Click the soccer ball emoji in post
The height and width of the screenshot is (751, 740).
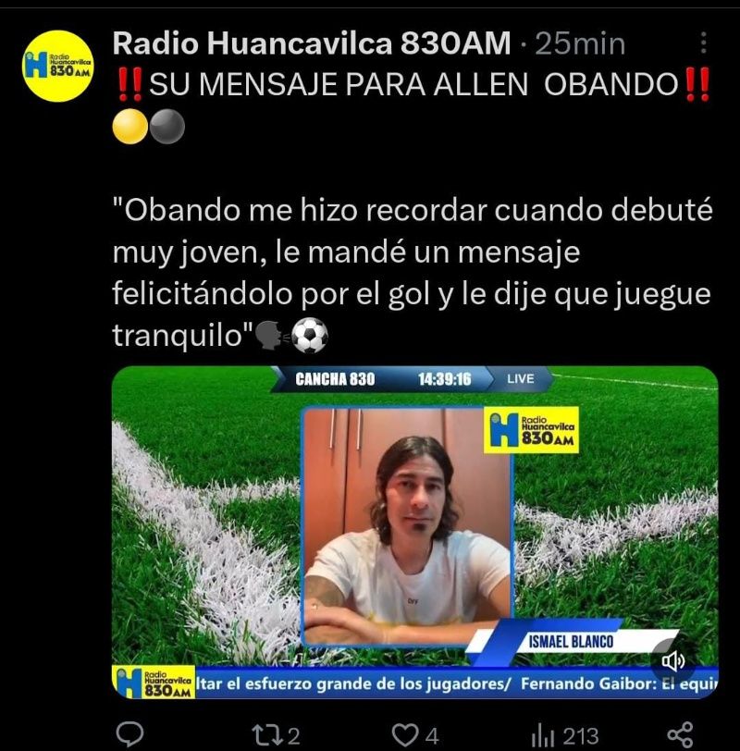tap(310, 336)
